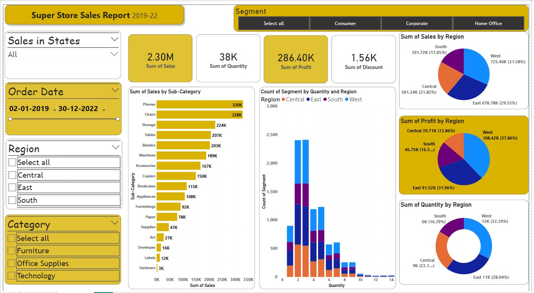Click Select all in the Segment slicer
This screenshot has width=534, height=293.
[274, 23]
